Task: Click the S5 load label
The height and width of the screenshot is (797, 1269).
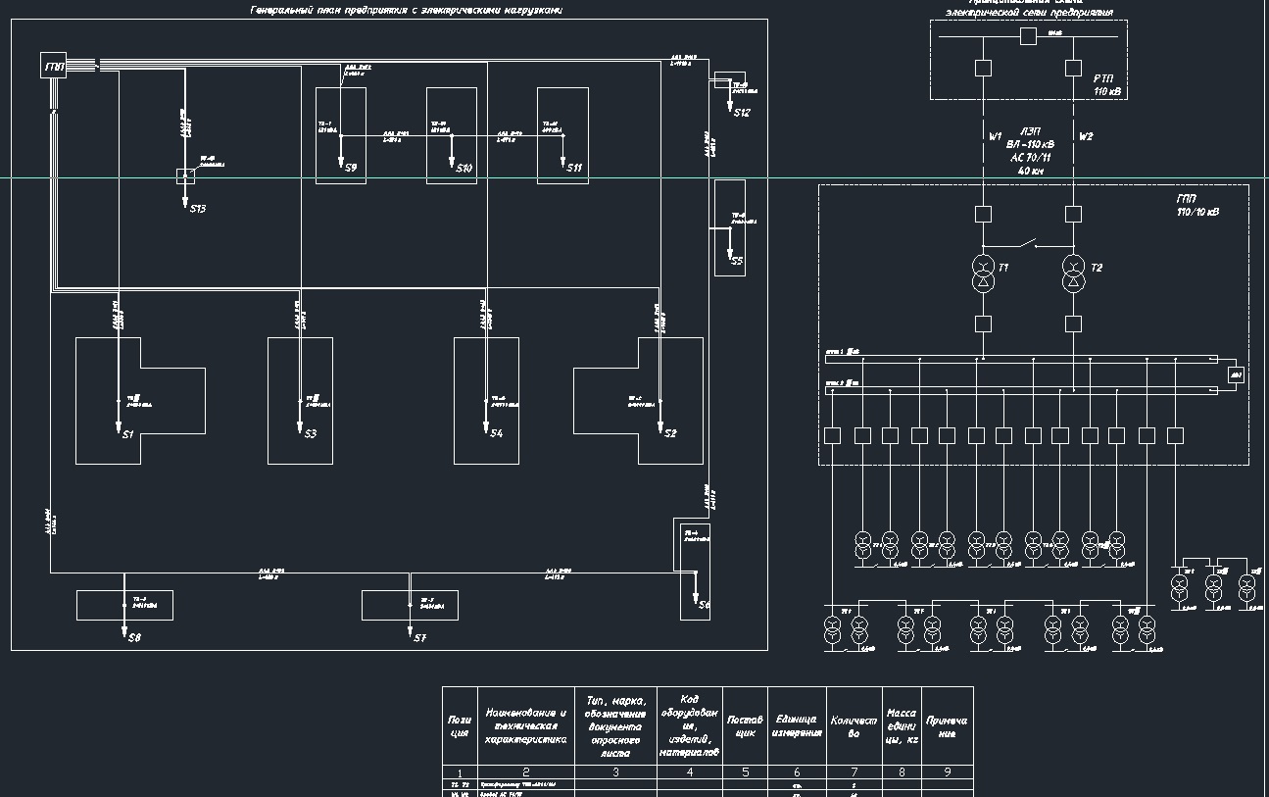Action: (x=737, y=261)
